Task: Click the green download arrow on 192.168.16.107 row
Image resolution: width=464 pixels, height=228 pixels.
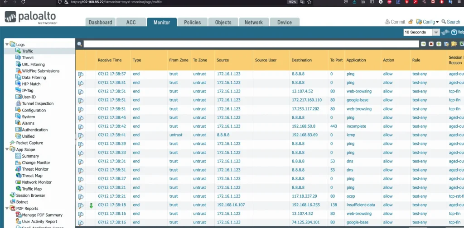Action: [x=91, y=205]
